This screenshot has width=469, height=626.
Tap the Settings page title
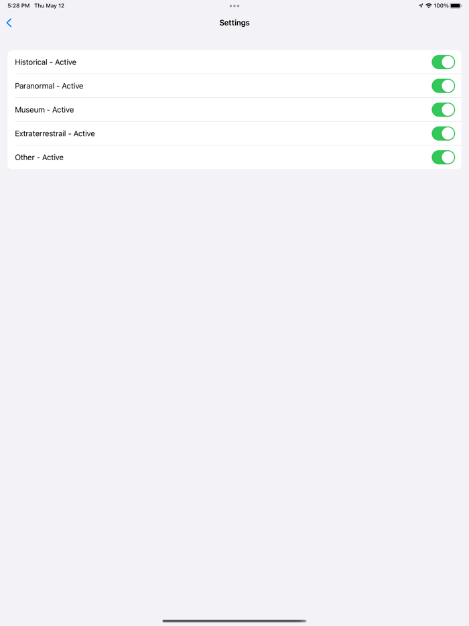pos(234,23)
